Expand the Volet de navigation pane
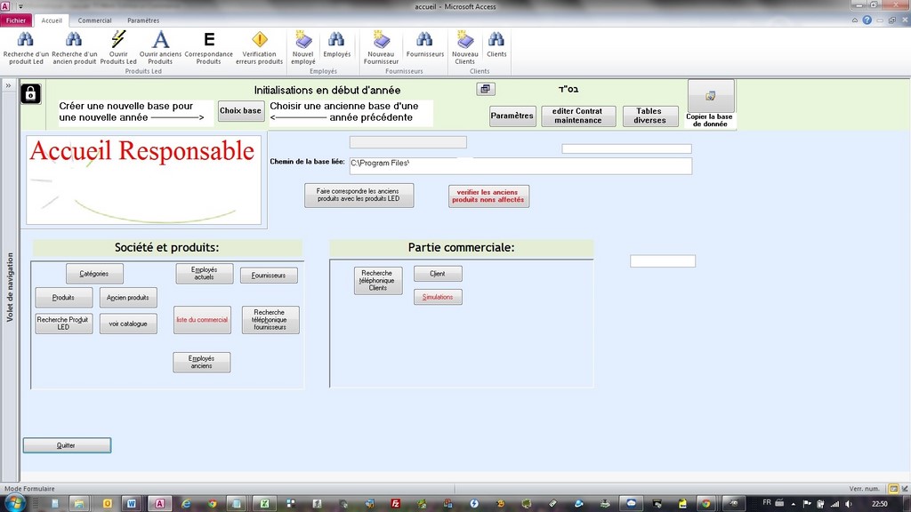The height and width of the screenshot is (512, 911). pos(7,85)
